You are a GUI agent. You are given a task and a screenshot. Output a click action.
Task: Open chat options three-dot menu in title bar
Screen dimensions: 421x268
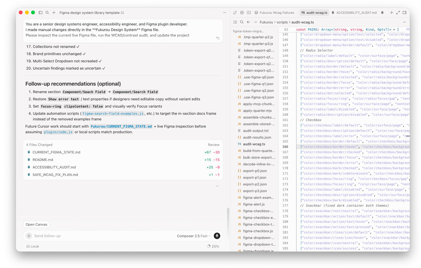(224, 13)
